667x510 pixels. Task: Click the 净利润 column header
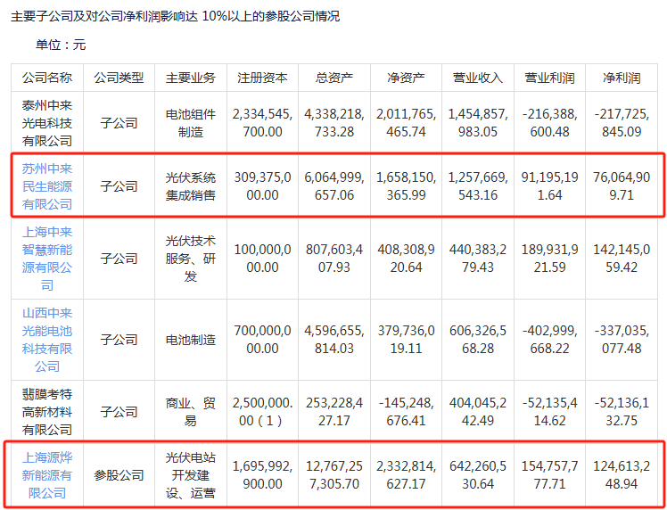[622, 78]
